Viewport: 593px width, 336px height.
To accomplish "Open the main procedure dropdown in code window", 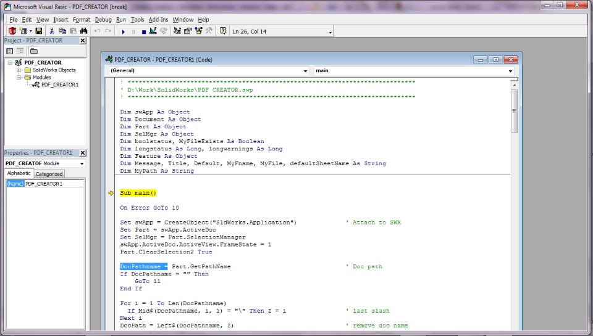I will tap(510, 71).
